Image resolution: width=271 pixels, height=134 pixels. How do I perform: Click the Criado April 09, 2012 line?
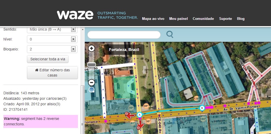tap(32, 104)
